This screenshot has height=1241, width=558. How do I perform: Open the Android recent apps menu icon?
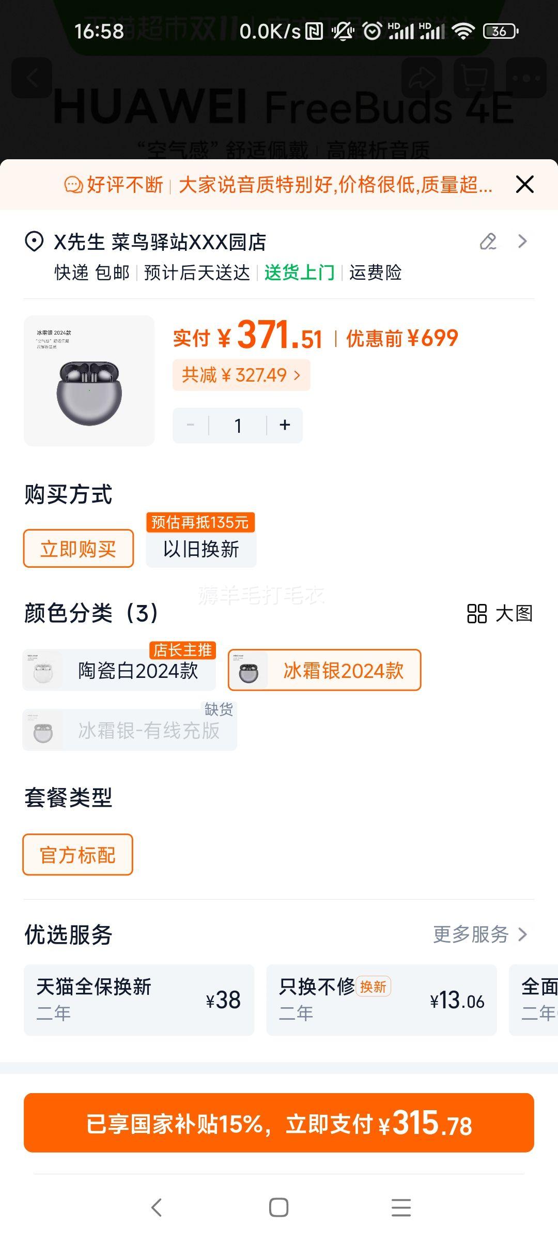(x=401, y=1207)
